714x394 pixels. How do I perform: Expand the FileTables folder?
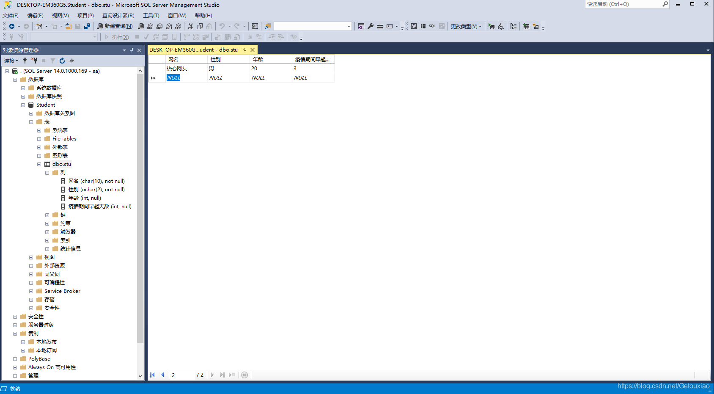coord(39,139)
